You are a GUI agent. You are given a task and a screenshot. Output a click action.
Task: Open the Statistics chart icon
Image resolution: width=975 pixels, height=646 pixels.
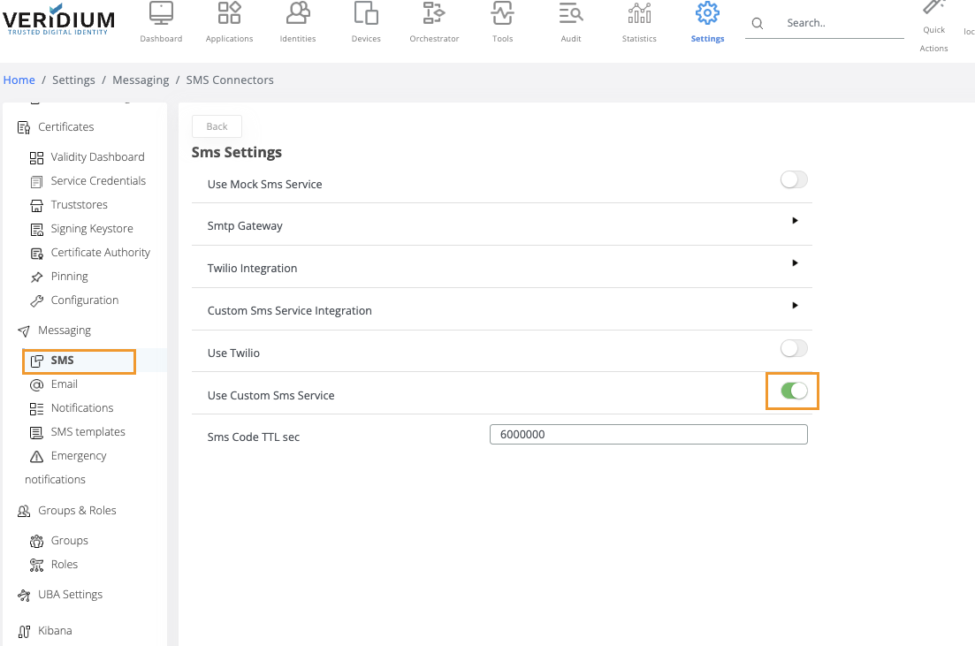pyautogui.click(x=639, y=13)
